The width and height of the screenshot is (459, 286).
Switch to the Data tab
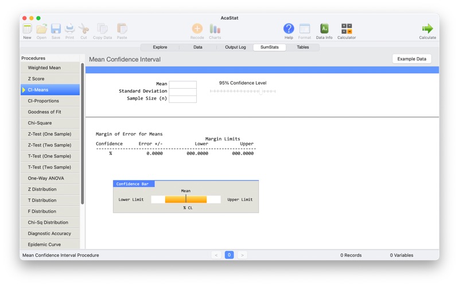(198, 47)
